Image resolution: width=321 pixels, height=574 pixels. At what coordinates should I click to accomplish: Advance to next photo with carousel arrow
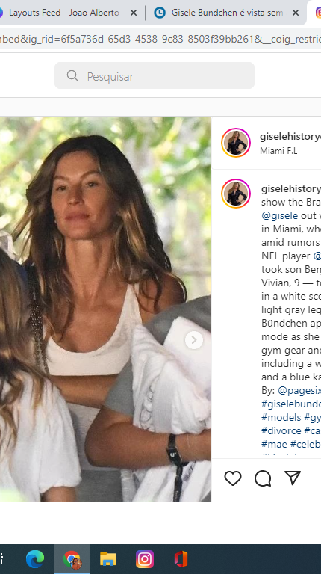[194, 340]
